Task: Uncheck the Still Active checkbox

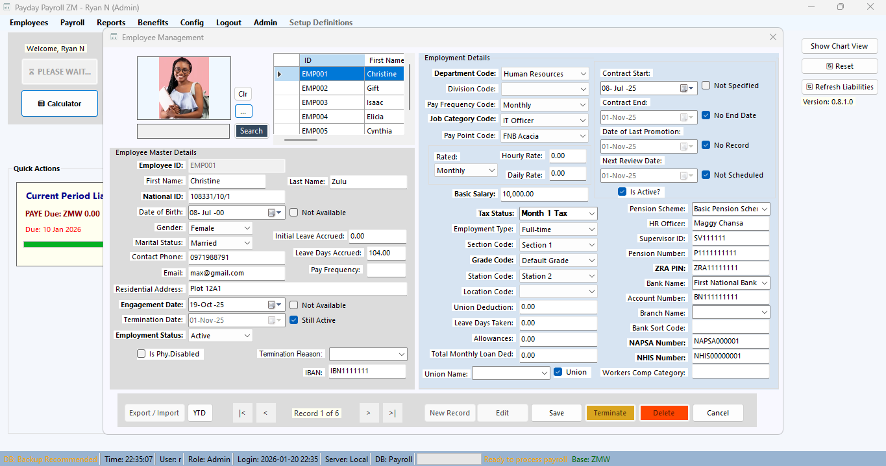Action: point(294,320)
